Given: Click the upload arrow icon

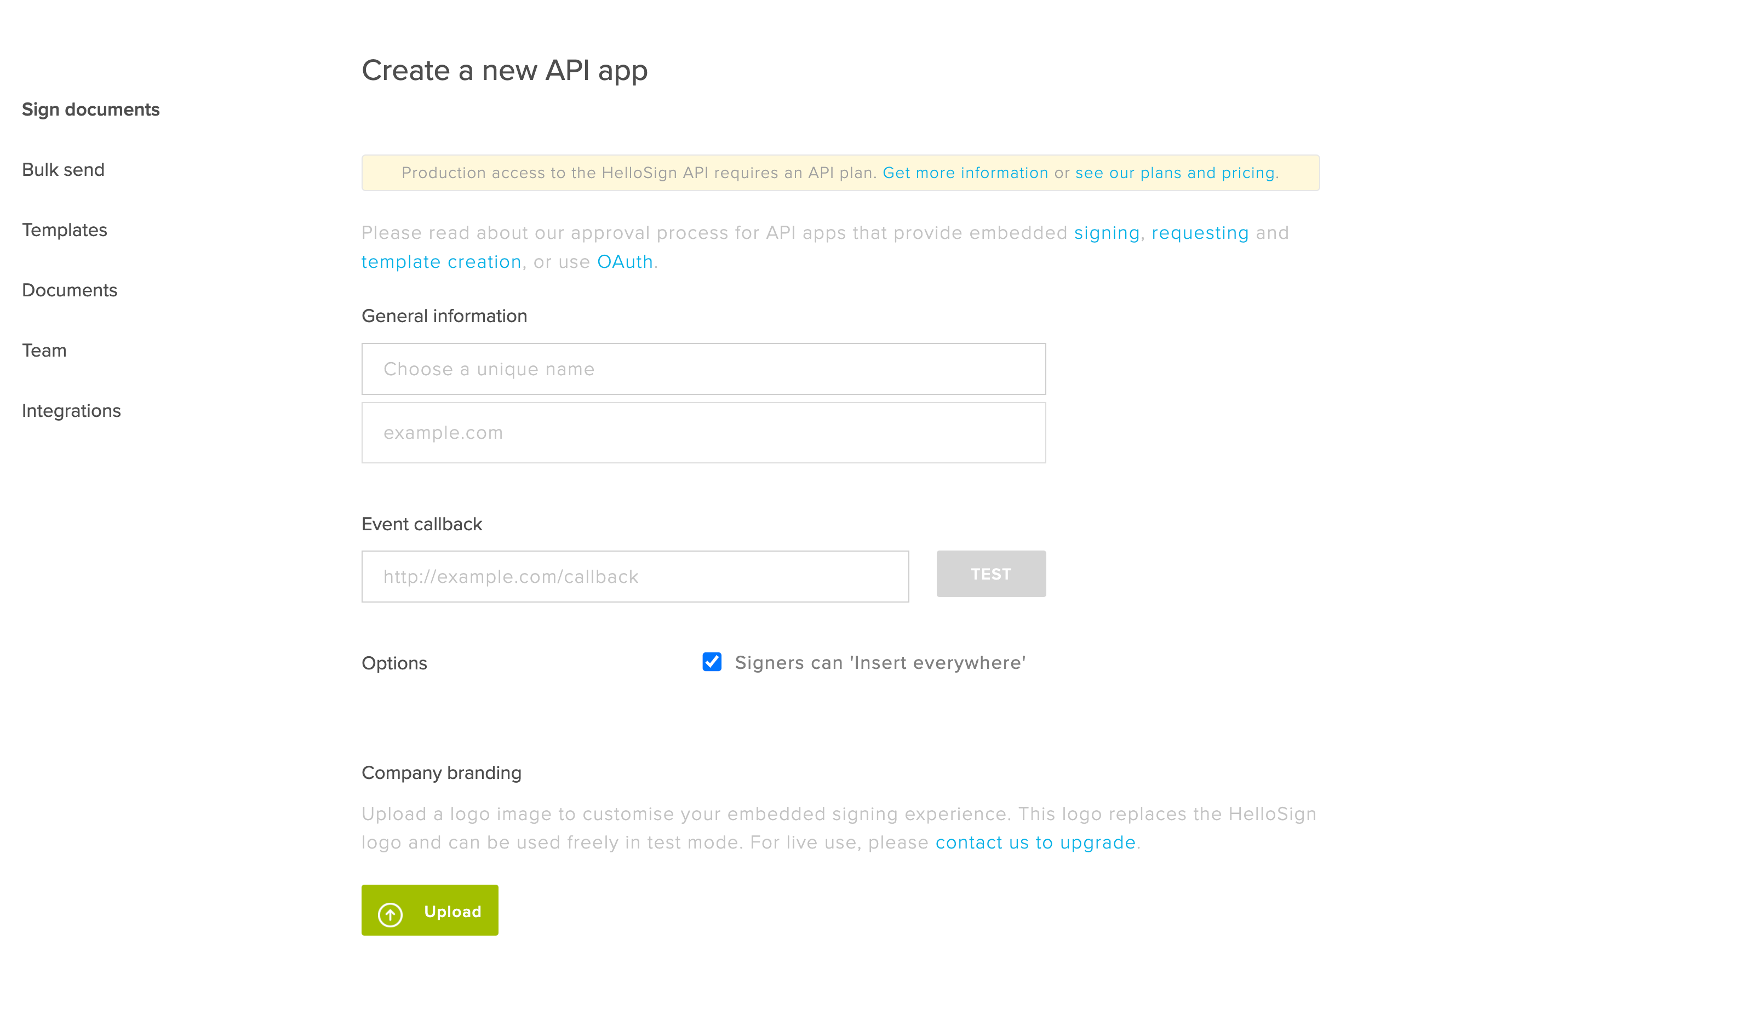Looking at the screenshot, I should point(390,914).
